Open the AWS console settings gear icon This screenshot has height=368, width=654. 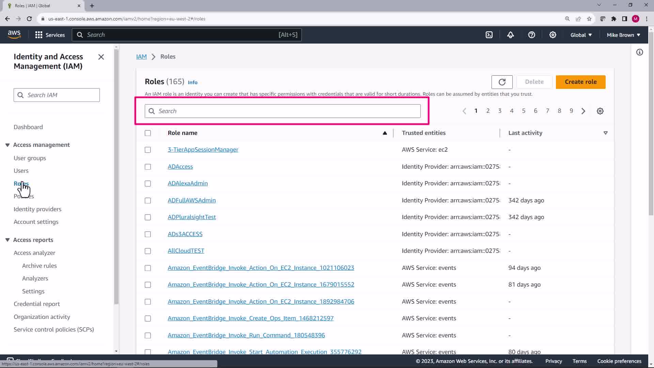coord(552,35)
